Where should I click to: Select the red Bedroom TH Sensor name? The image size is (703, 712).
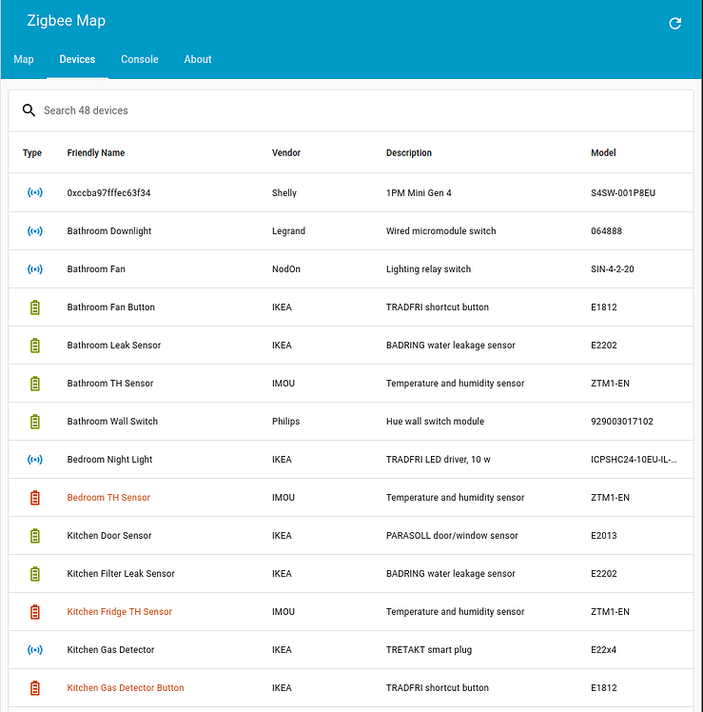point(108,497)
